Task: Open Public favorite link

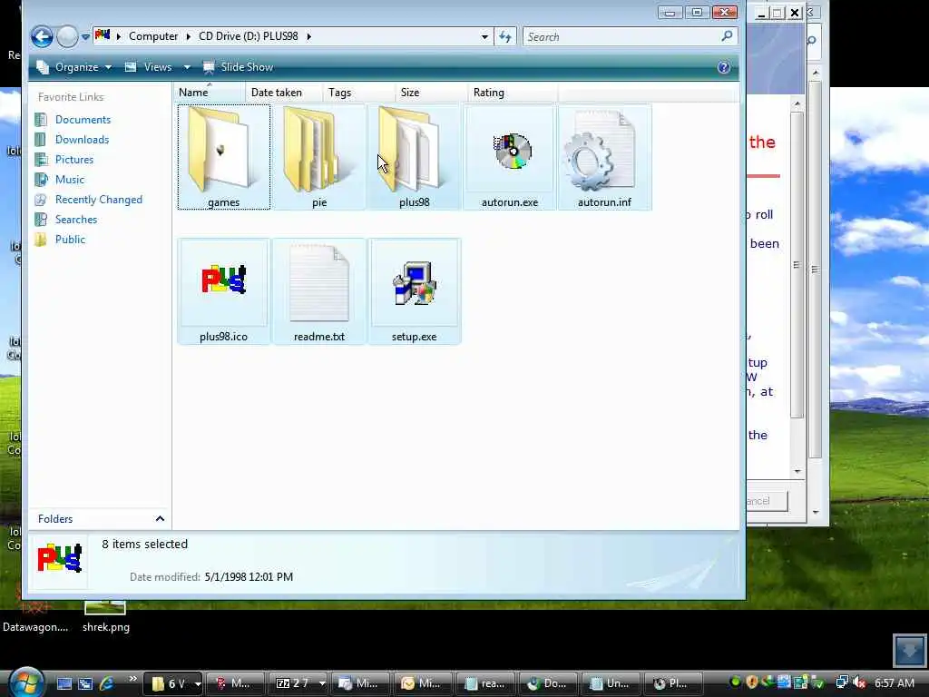Action: pyautogui.click(x=70, y=240)
